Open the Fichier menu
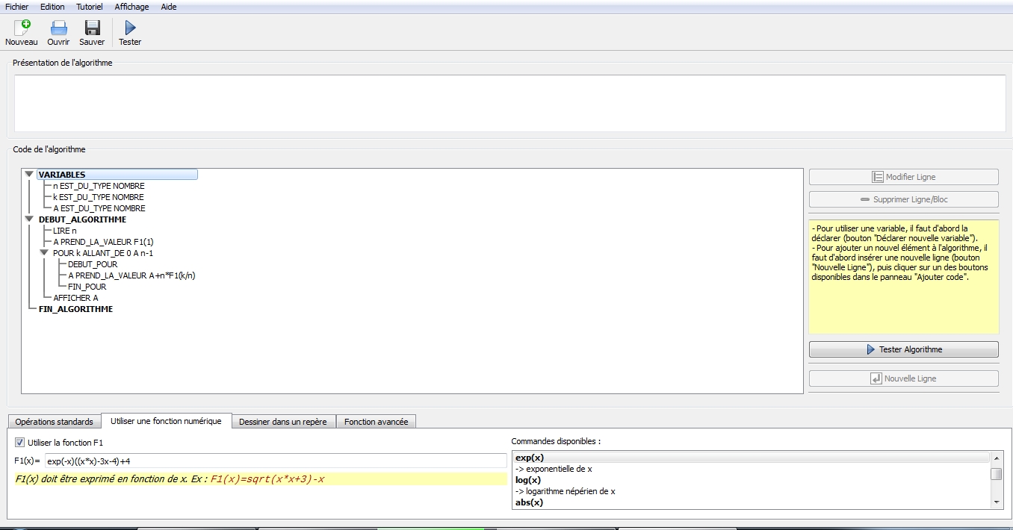1013x530 pixels. tap(16, 7)
